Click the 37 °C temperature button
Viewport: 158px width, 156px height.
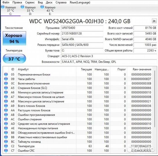coord(14,59)
